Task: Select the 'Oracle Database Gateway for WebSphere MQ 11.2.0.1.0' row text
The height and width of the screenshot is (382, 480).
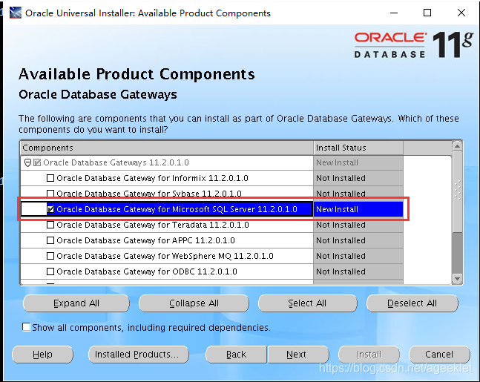Action: [165, 256]
